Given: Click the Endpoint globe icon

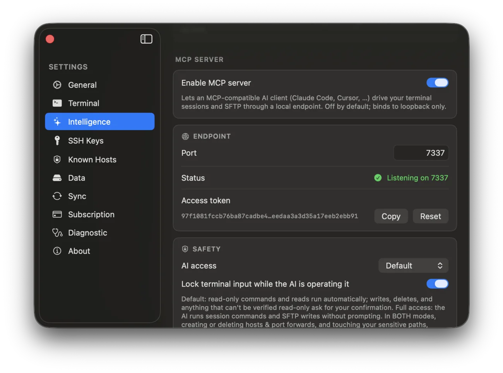Looking at the screenshot, I should [x=185, y=136].
